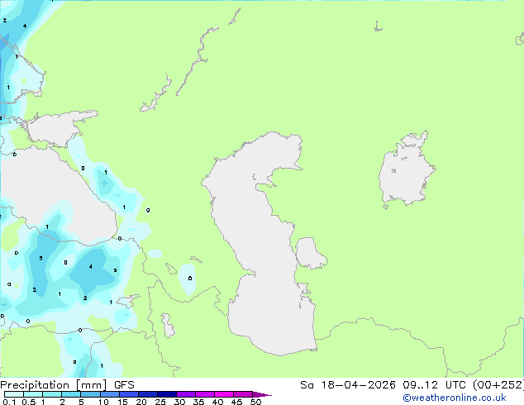This screenshot has height=405, width=524.
Task: Click the '25' legend scale label
Action: point(160,402)
